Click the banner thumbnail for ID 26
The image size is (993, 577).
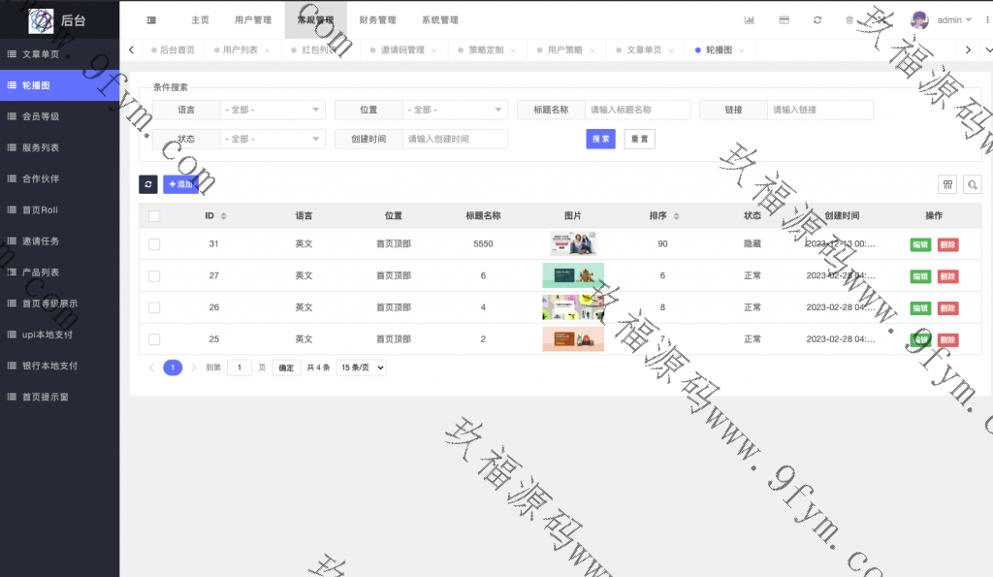tap(572, 307)
